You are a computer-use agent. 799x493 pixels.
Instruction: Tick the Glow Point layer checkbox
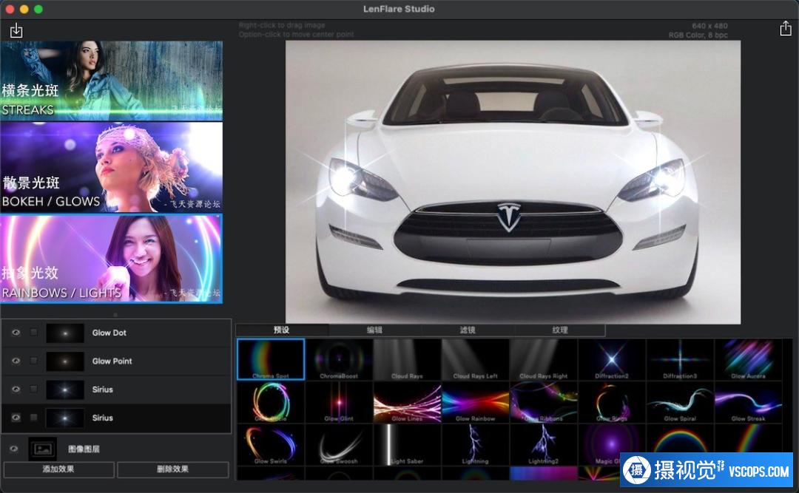(x=33, y=361)
